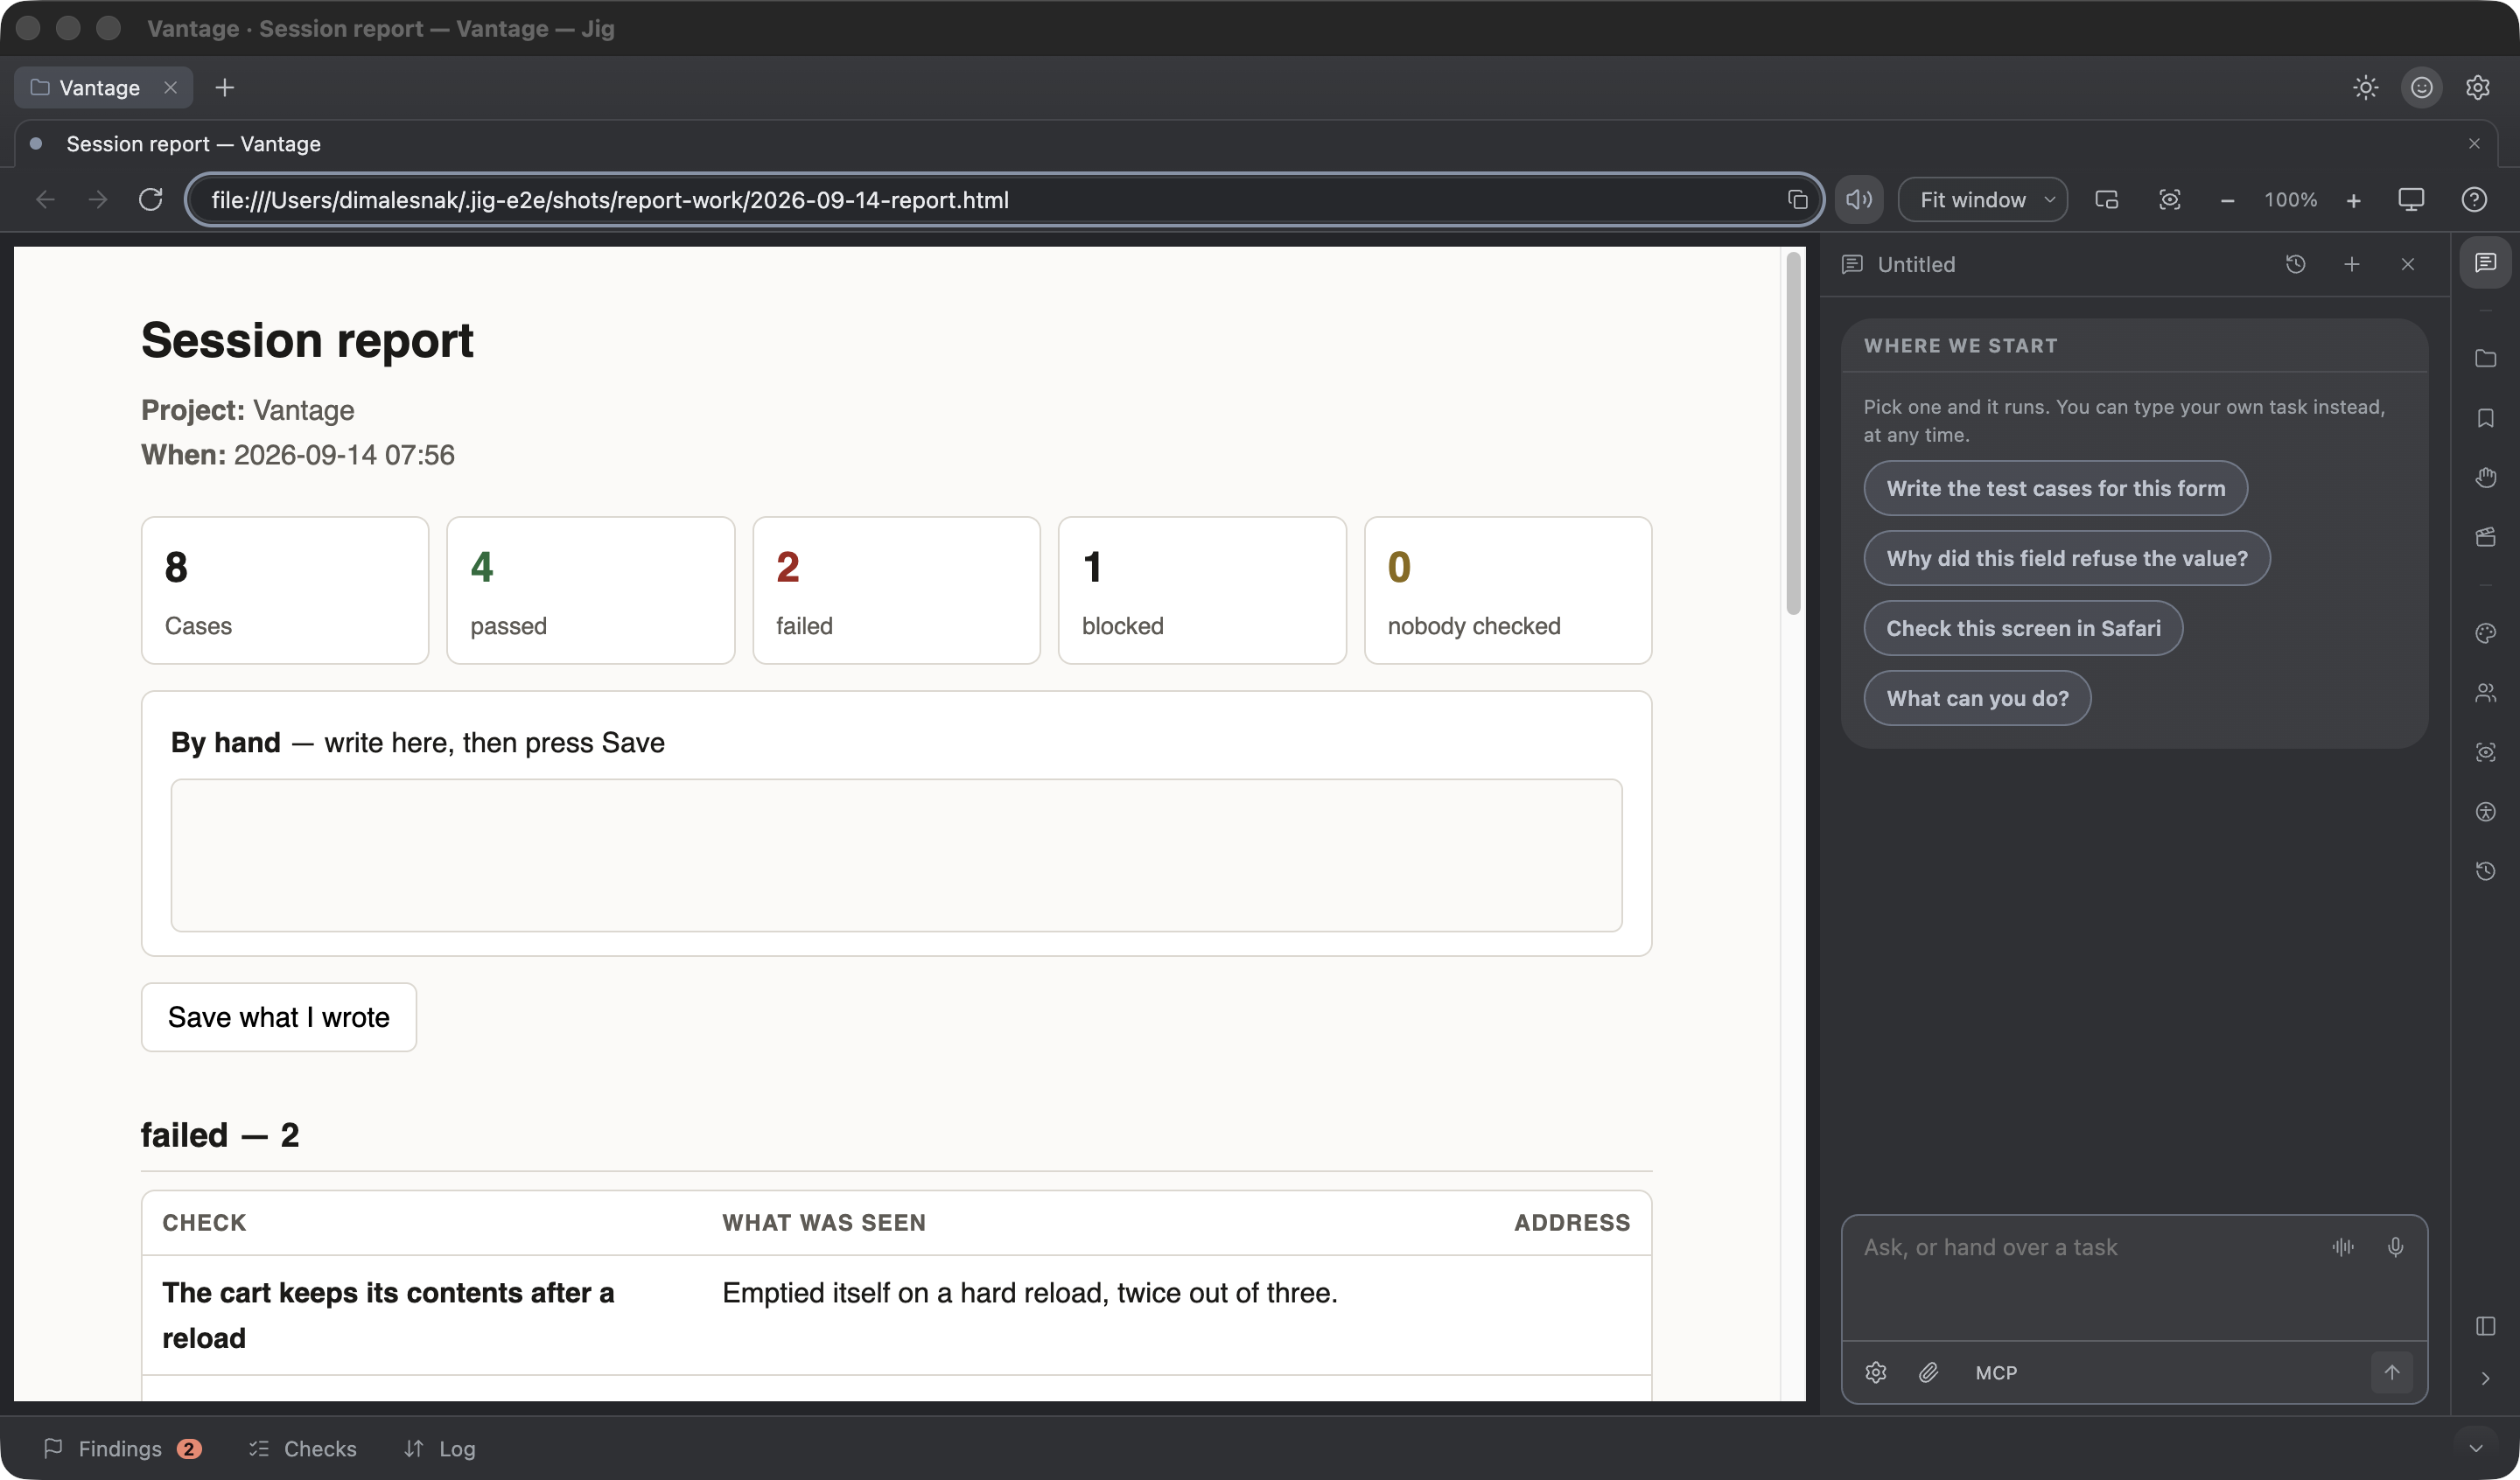This screenshot has width=2520, height=1480.
Task: Pick Why did this field refuse the value?
Action: [x=2066, y=558]
